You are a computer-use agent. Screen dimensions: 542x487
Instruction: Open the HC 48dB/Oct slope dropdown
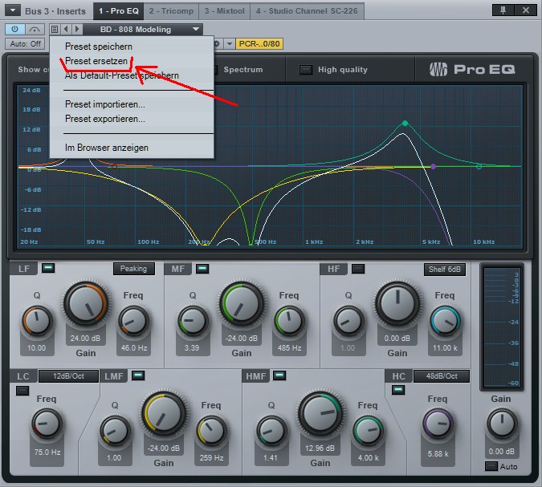click(x=442, y=376)
